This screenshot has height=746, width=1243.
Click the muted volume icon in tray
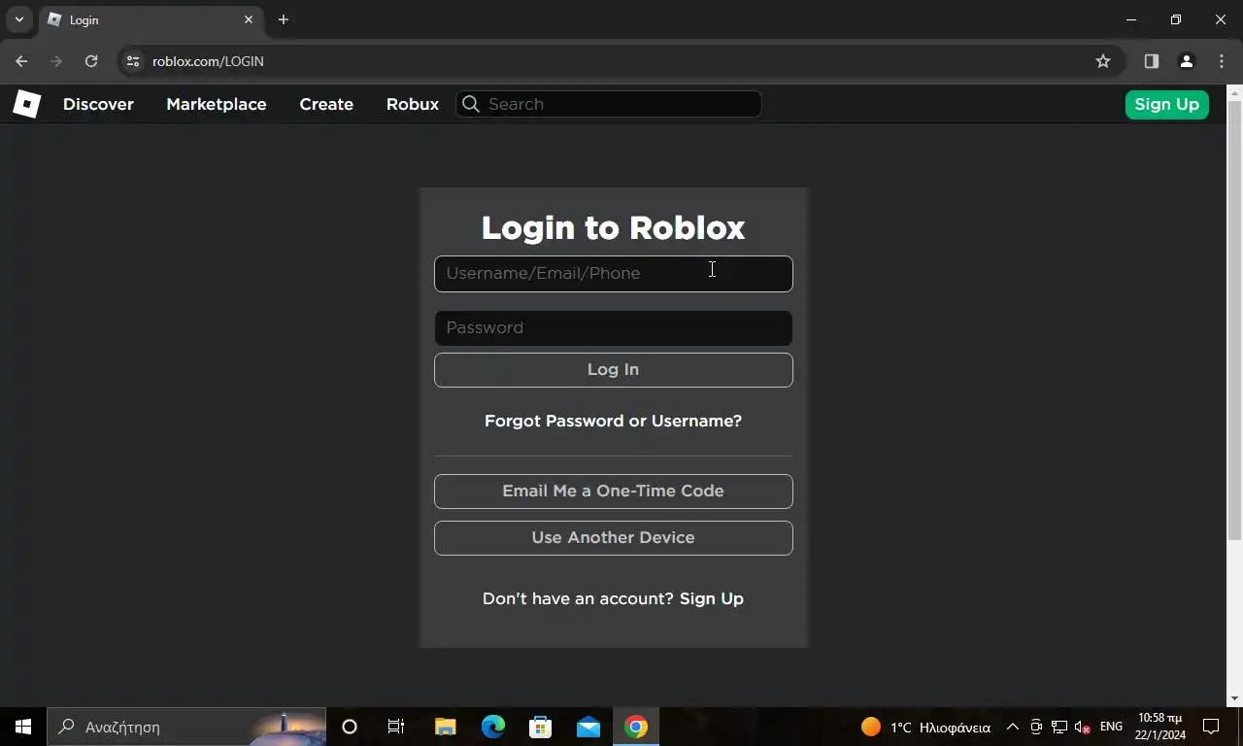(x=1083, y=727)
